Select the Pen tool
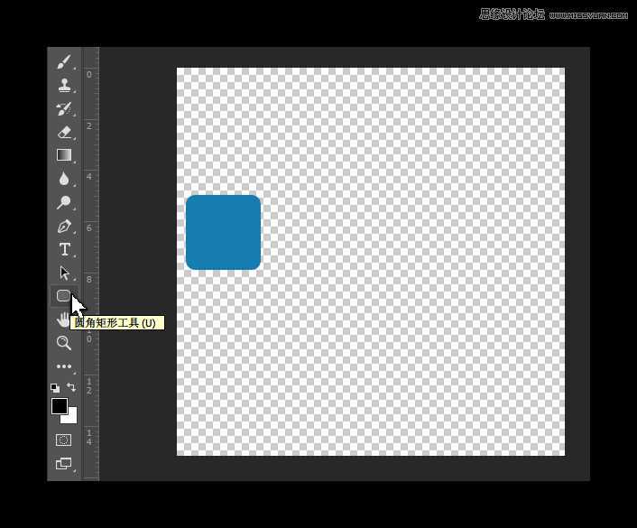Screen dimensions: 637x528 64,226
